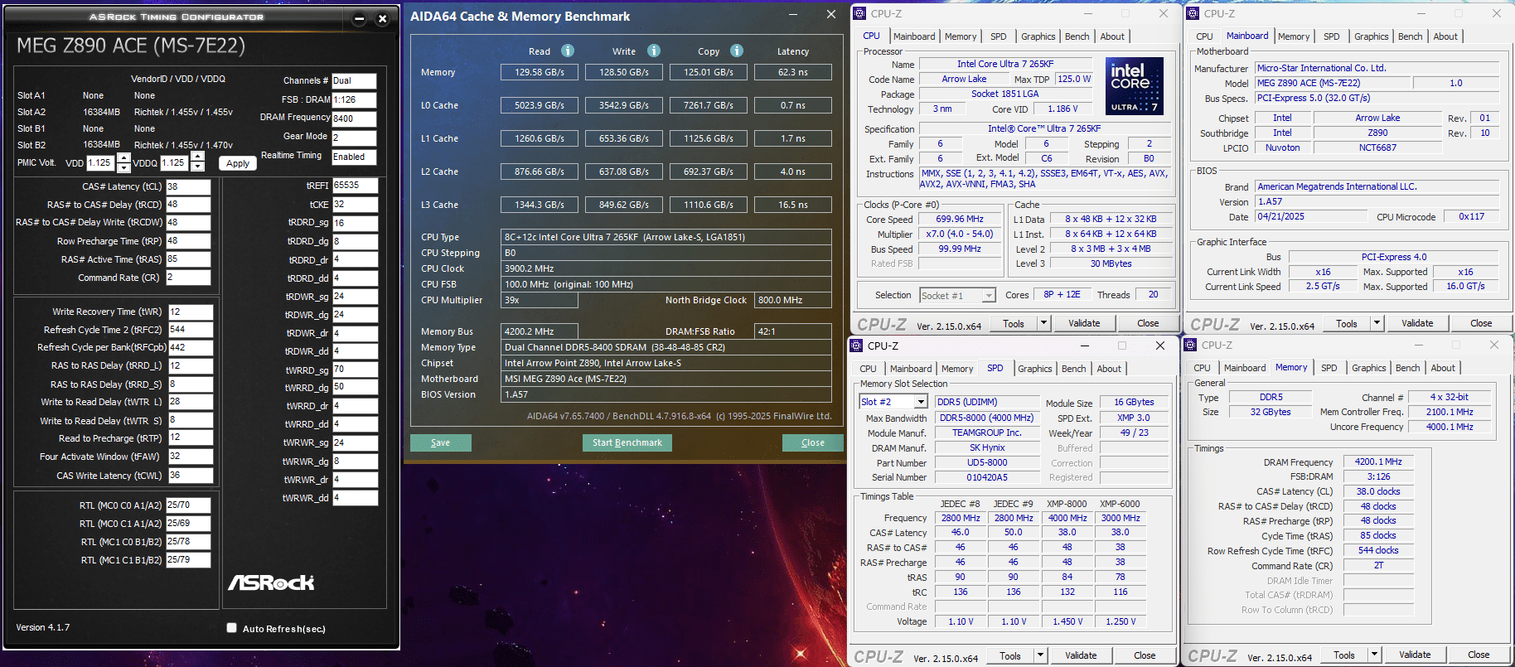Click Validate in the CPU-Z SPD-tab window
The width and height of the screenshot is (1515, 667).
1081,655
